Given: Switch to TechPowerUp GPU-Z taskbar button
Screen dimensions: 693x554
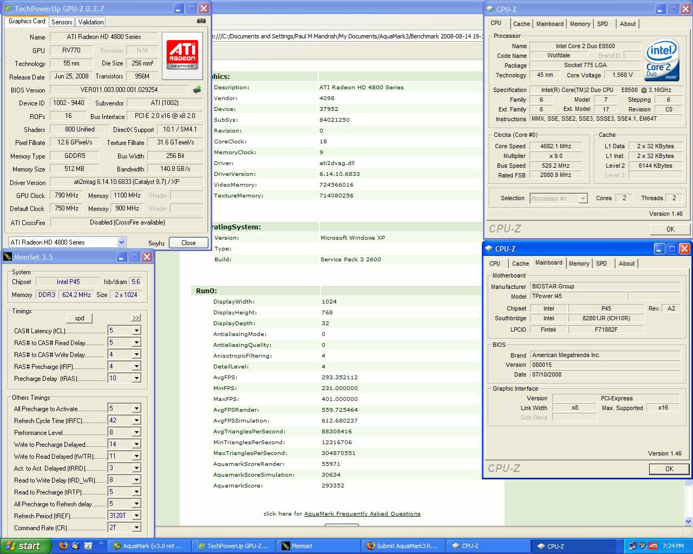Looking at the screenshot, I should [234, 546].
